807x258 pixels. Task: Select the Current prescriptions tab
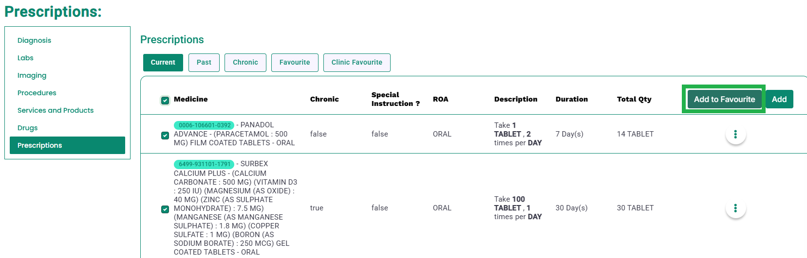163,62
